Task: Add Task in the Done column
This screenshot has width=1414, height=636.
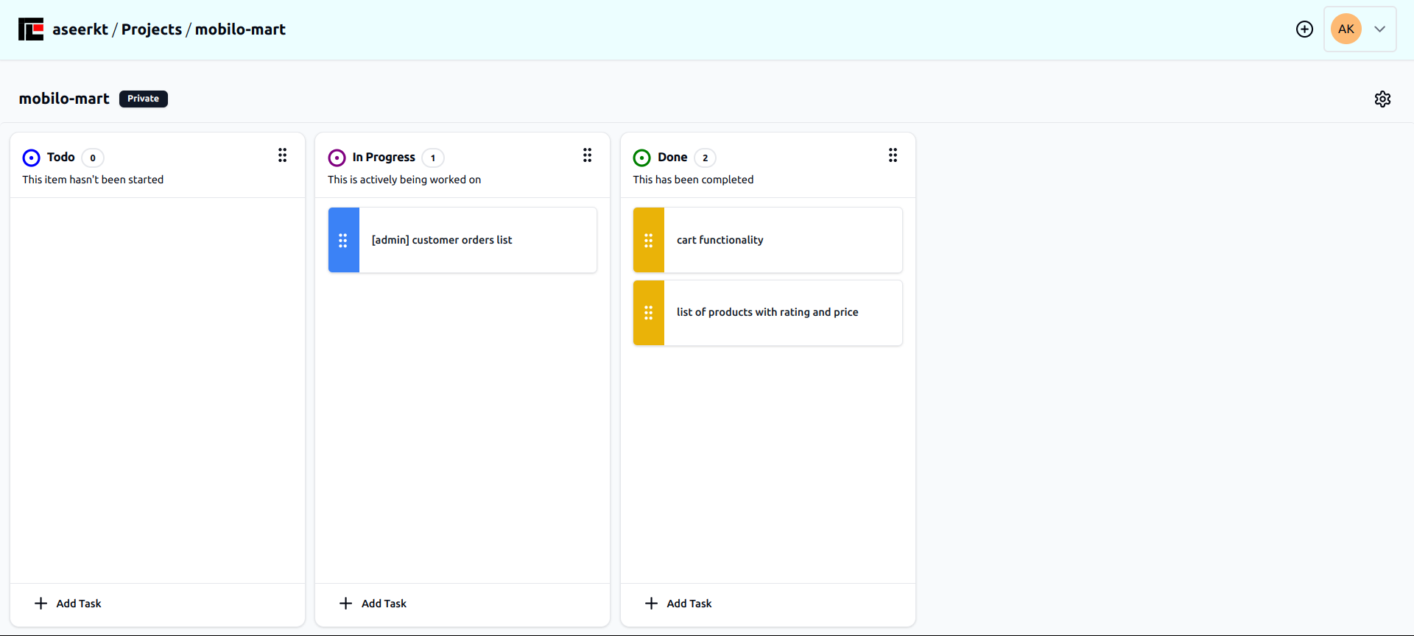Action: 678,604
